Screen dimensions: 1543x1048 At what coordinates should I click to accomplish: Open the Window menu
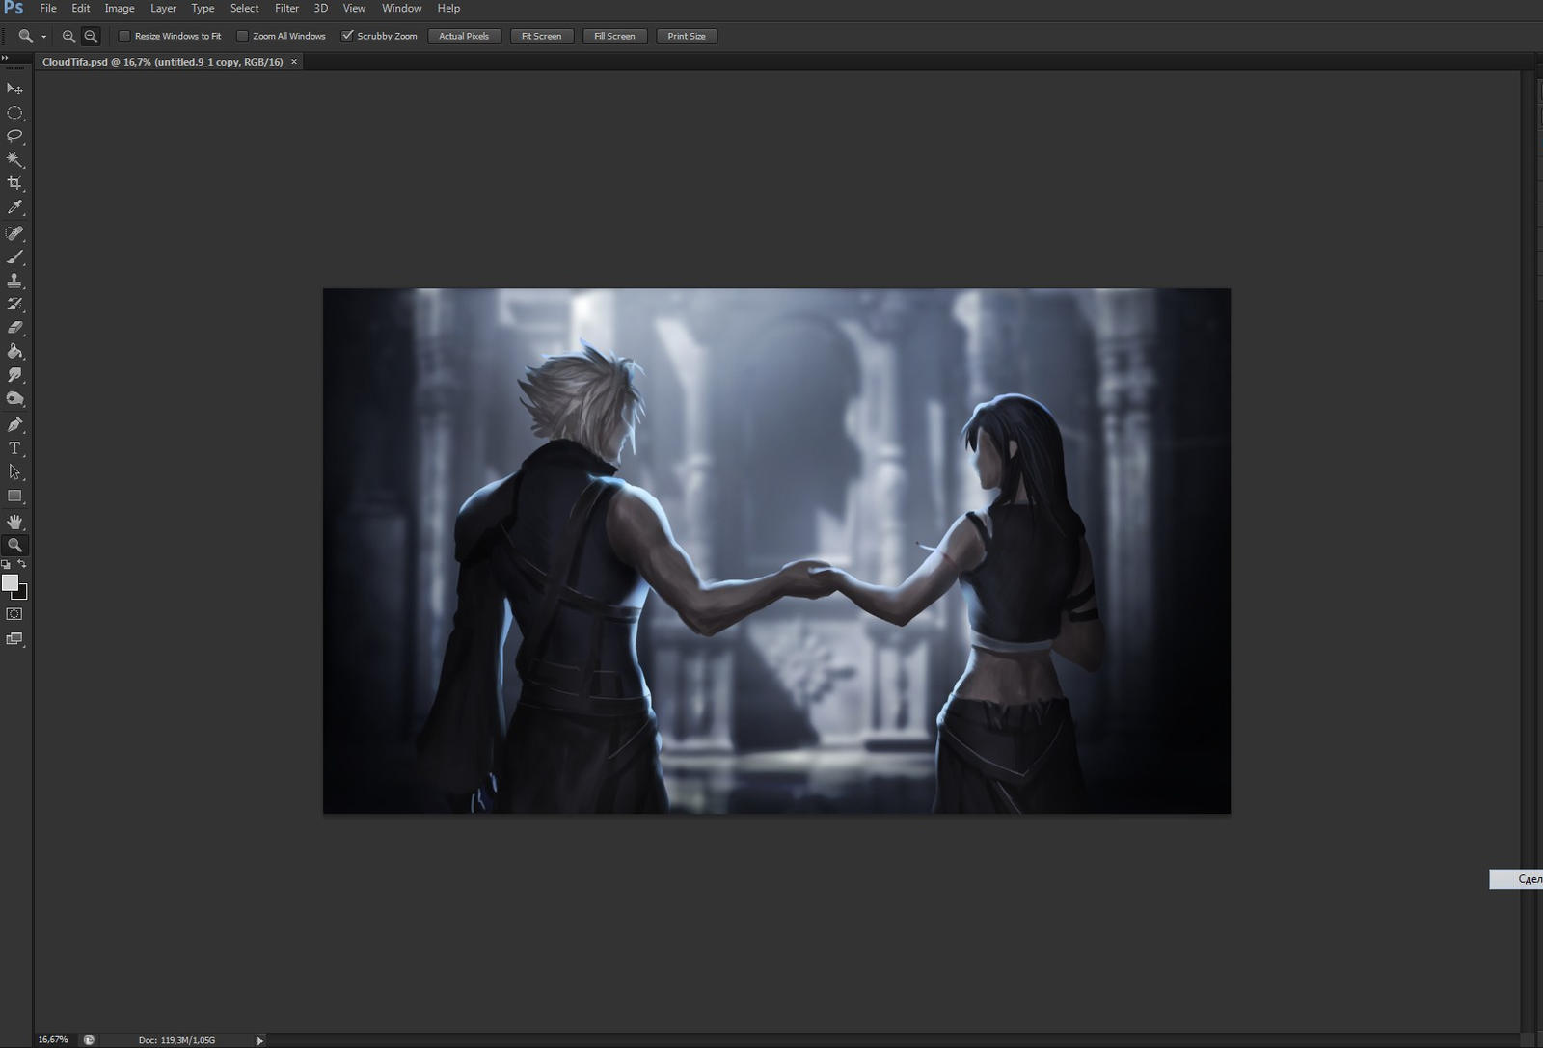[x=401, y=8]
